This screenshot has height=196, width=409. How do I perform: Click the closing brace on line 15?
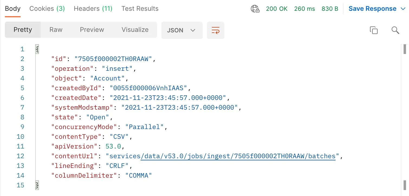pos(37,185)
